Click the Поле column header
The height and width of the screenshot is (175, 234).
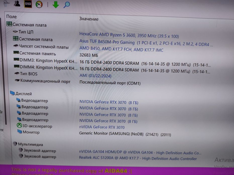12,16
